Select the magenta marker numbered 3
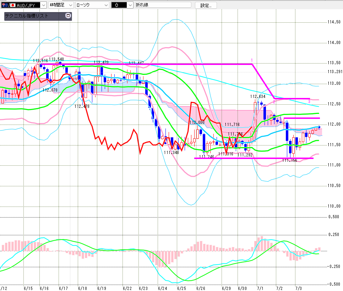The image size is (343, 291). pyautogui.click(x=309, y=101)
